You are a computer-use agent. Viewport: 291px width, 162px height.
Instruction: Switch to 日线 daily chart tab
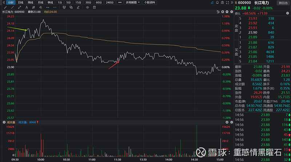click(x=21, y=3)
